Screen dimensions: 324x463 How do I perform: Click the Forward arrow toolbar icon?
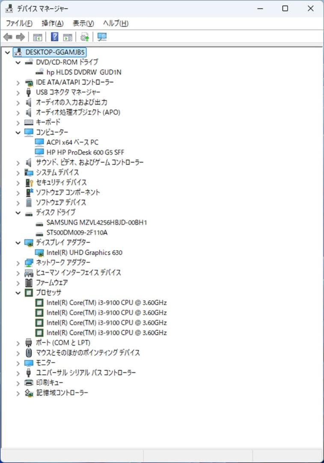click(21, 37)
